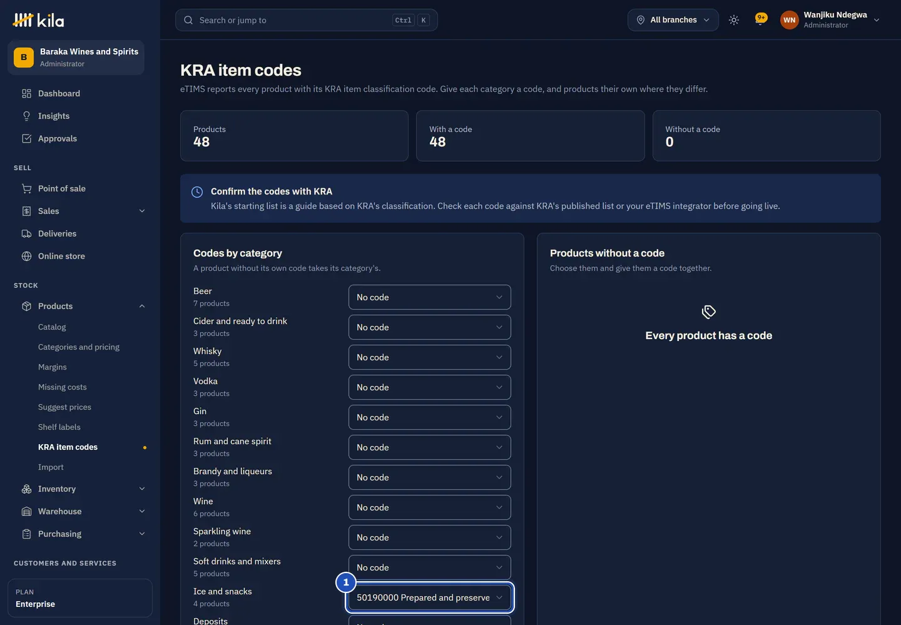Click the Products box icon

coord(26,306)
